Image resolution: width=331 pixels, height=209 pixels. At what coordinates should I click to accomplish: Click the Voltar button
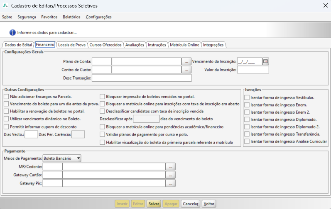point(209,204)
